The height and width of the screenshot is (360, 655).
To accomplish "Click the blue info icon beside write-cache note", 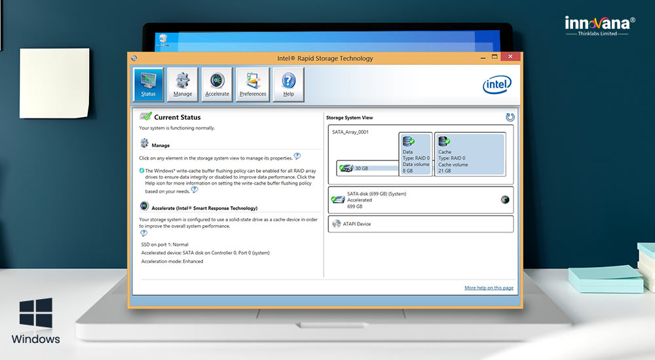I will (141, 170).
